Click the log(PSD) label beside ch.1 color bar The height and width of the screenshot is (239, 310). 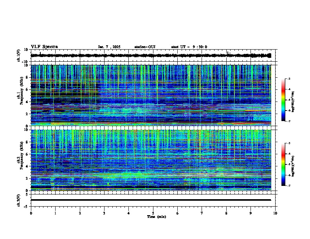pos(293,102)
